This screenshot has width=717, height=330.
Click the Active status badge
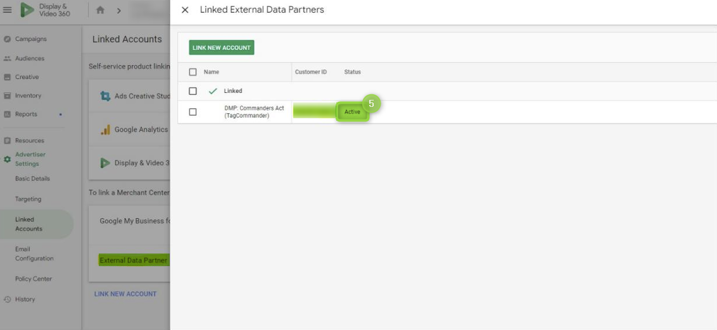[352, 112]
